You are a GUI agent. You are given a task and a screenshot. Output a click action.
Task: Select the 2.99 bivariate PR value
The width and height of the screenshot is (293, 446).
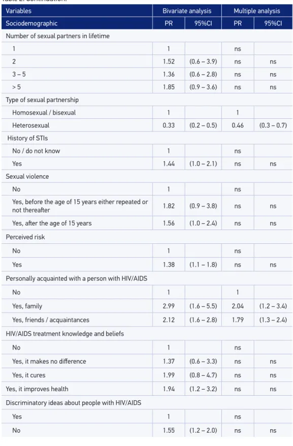[x=169, y=306]
